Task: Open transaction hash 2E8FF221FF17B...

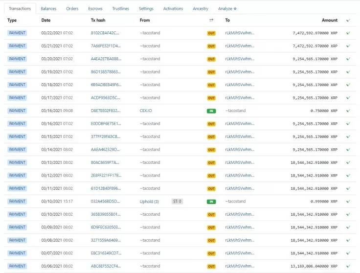Action: click(106, 176)
